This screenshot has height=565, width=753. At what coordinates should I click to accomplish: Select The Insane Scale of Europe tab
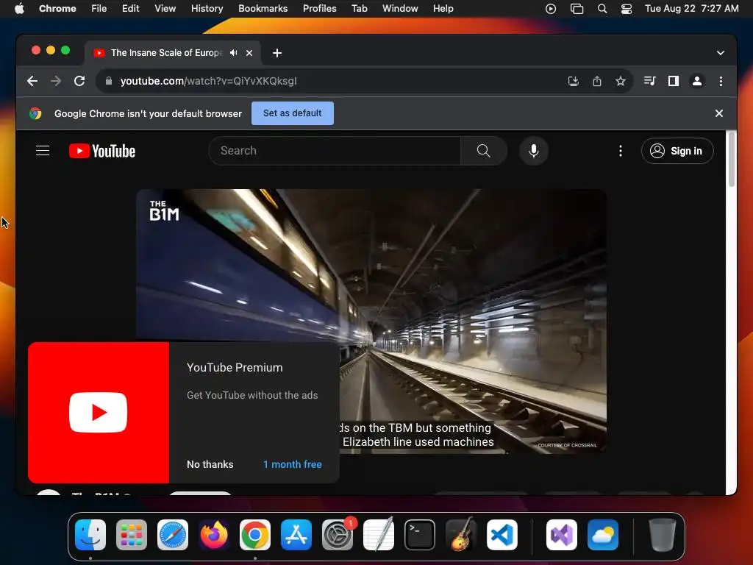pyautogui.click(x=167, y=53)
